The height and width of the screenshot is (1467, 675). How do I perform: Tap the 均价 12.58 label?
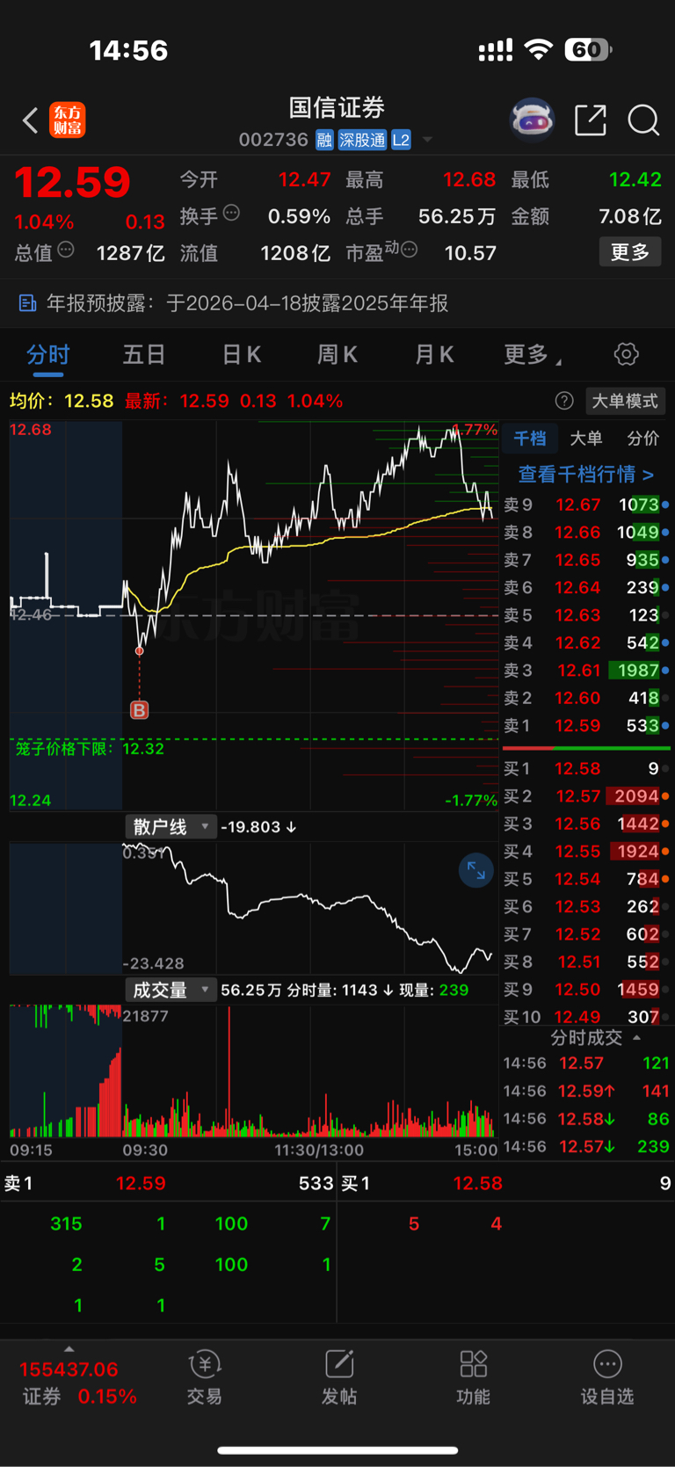pyautogui.click(x=62, y=401)
